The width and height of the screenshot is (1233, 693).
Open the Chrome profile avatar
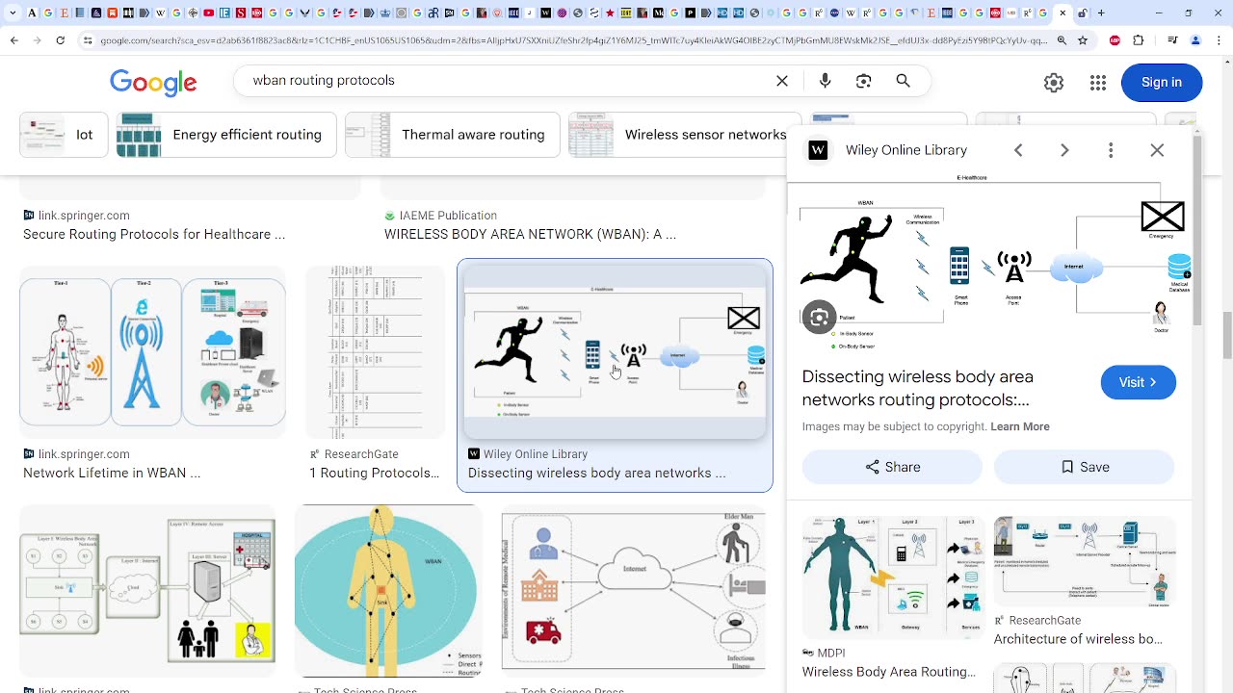(1195, 40)
